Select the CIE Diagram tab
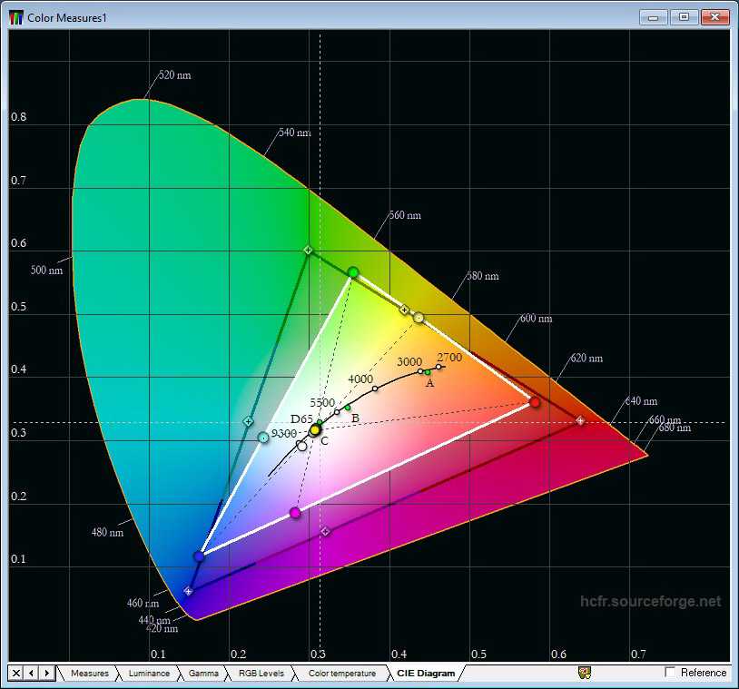This screenshot has height=689, width=739. click(x=425, y=674)
